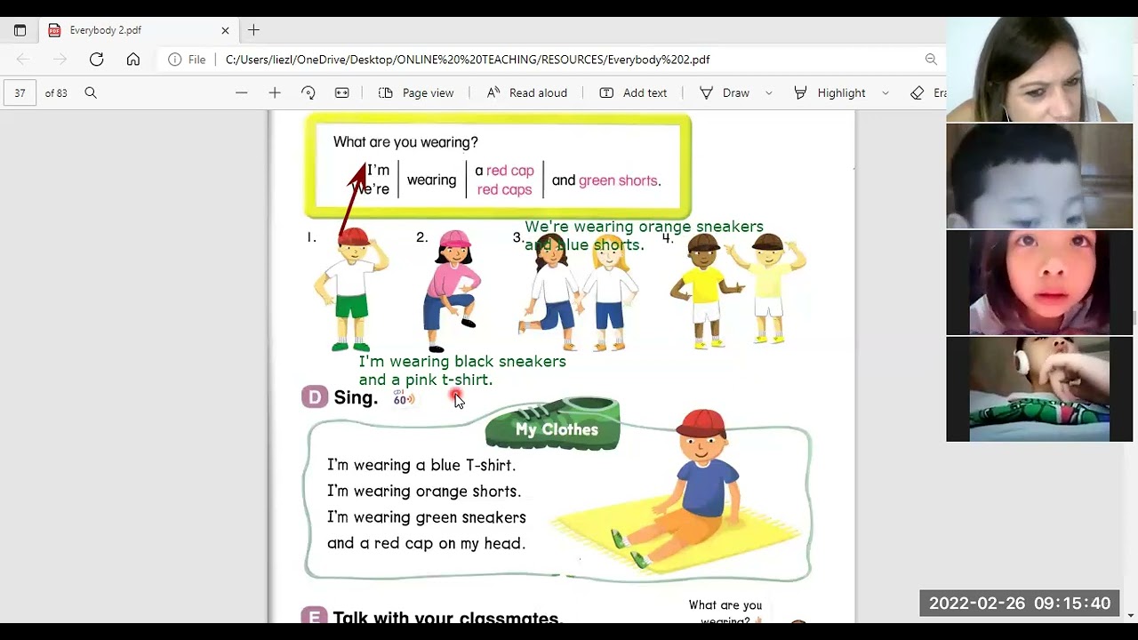Click the line 'I'm wearing a blue T-shirt.'
The width and height of the screenshot is (1138, 640).
421,465
